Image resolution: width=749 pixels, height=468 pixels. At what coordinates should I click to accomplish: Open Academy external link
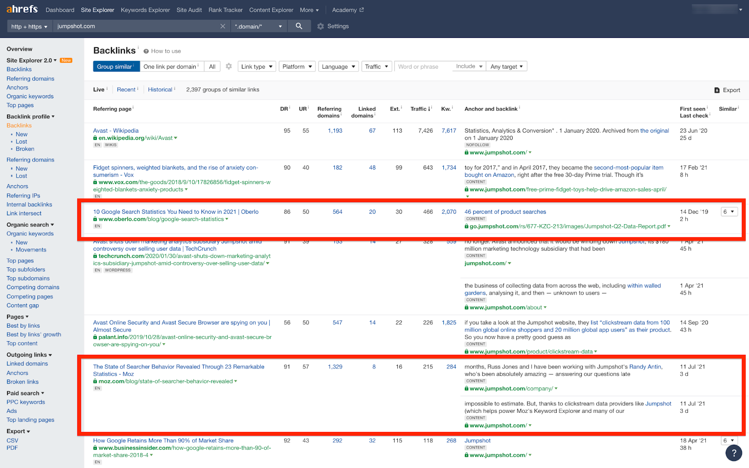(348, 10)
